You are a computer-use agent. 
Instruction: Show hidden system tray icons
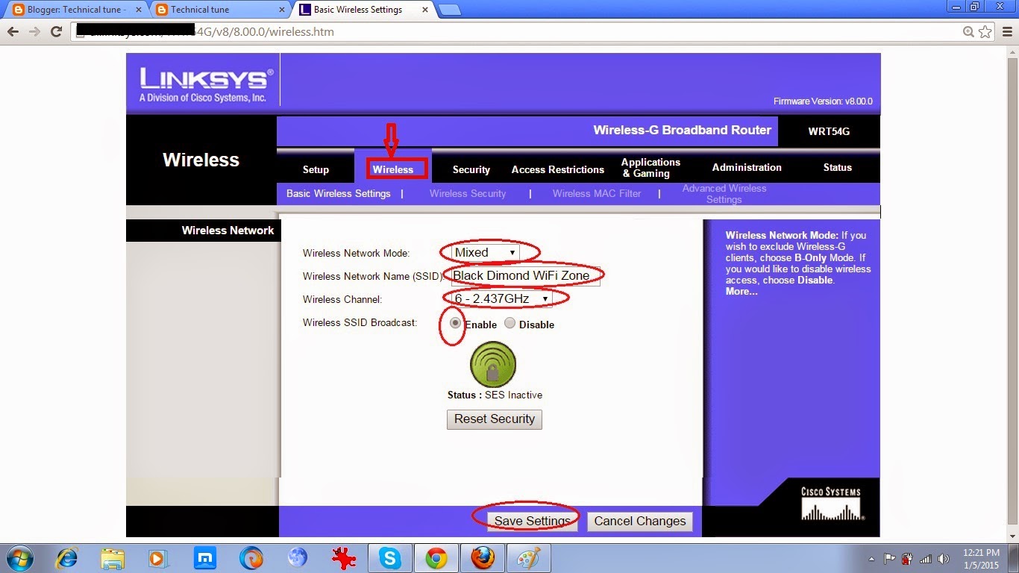click(872, 559)
